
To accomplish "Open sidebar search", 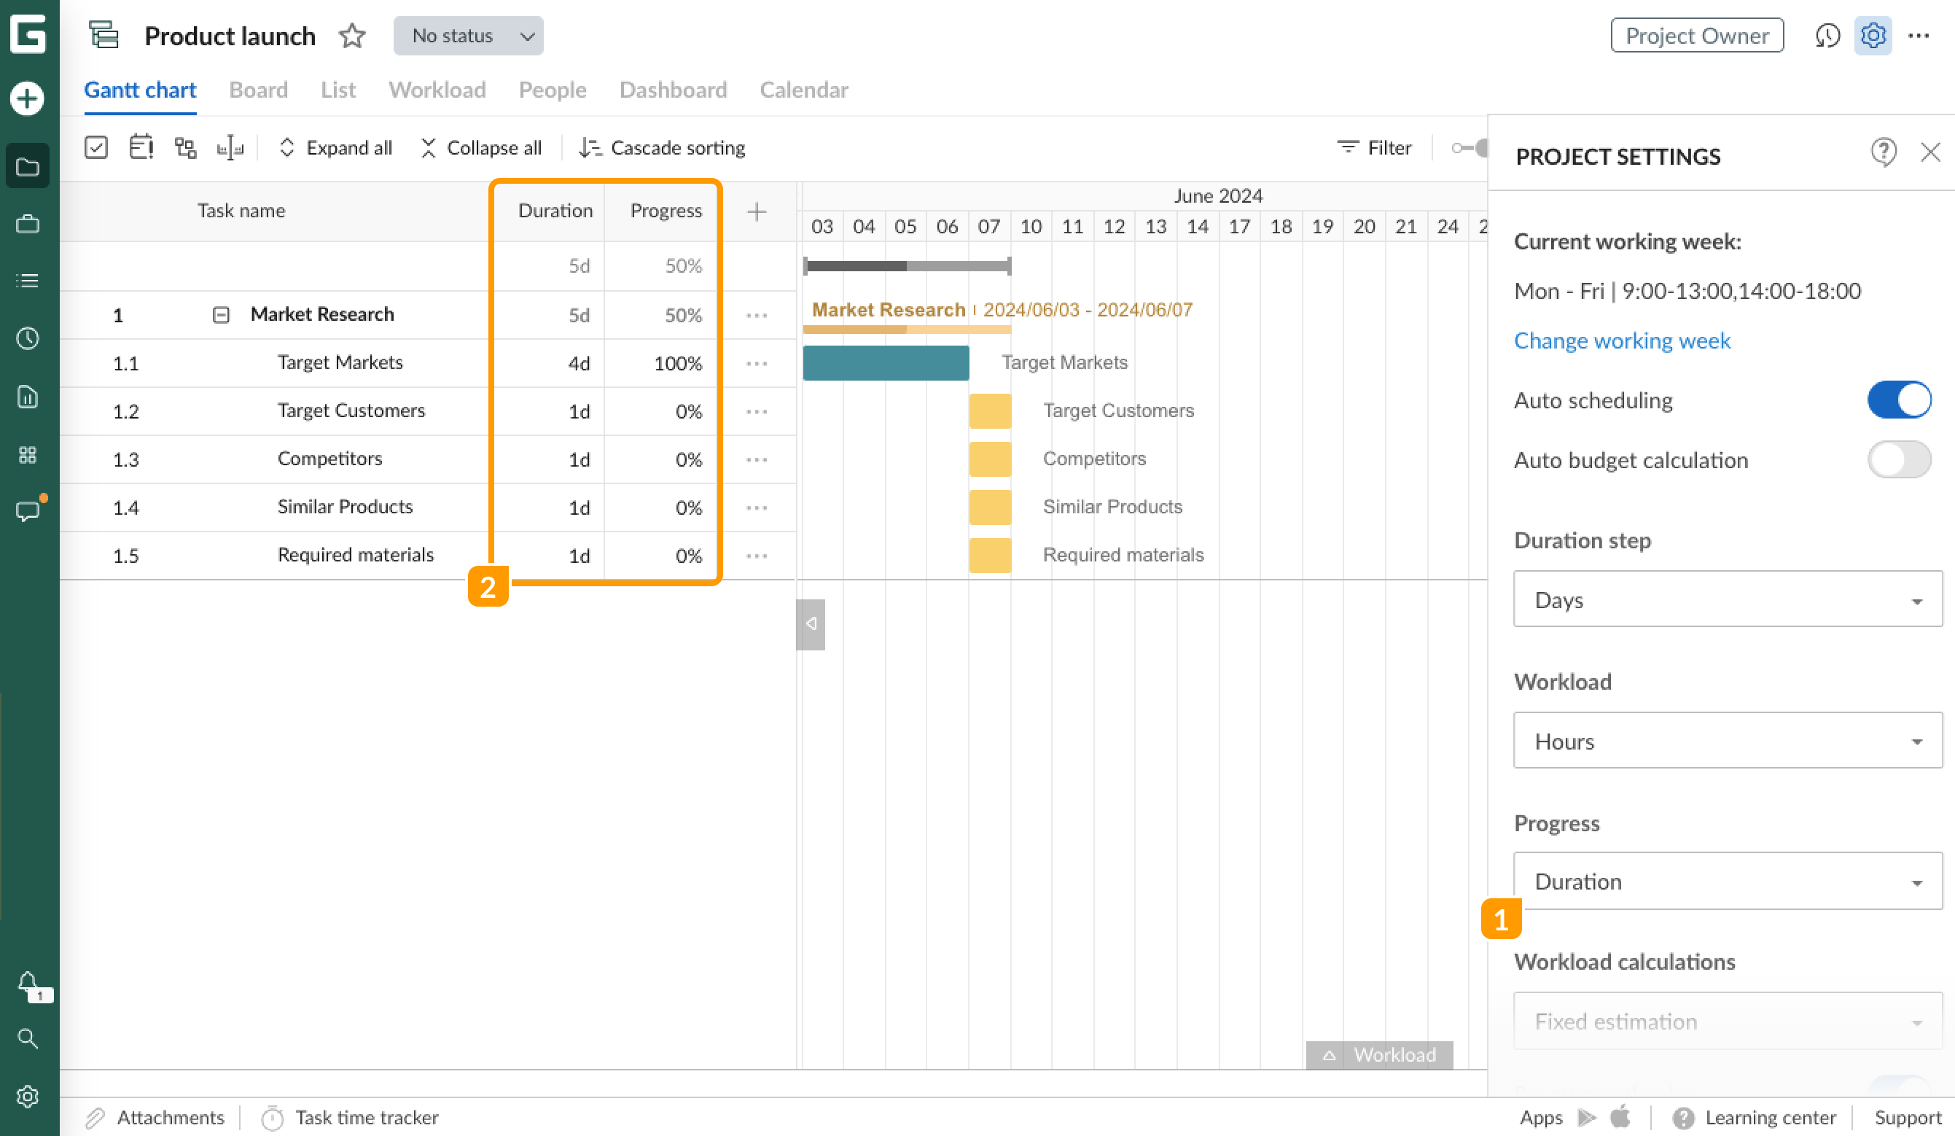I will pos(28,1038).
